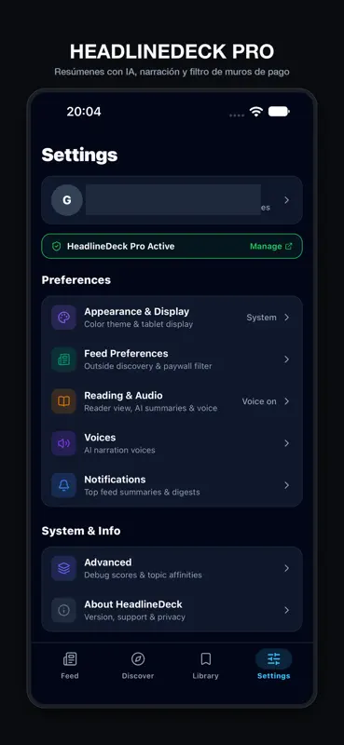Go to the Library tab

click(205, 665)
